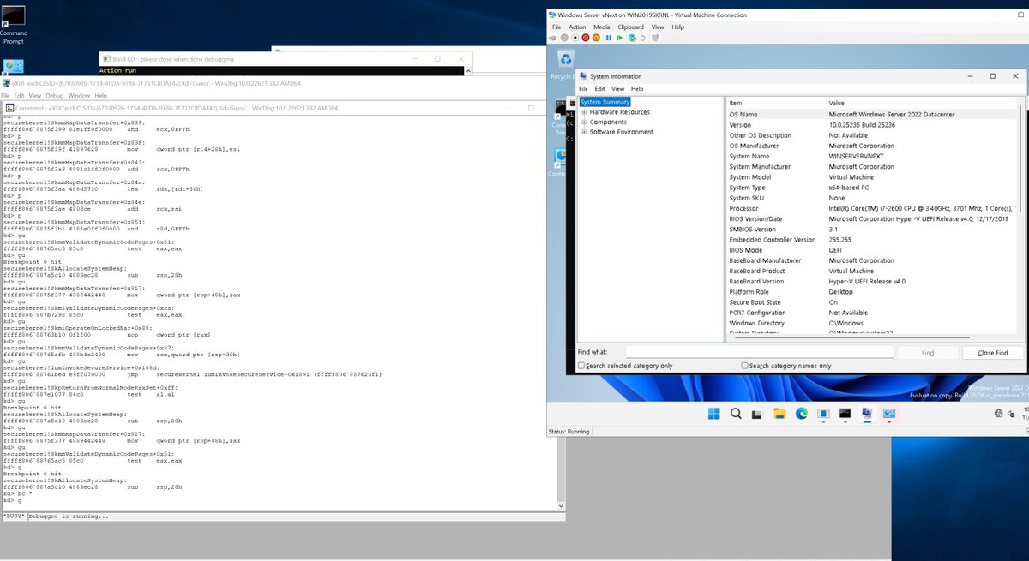Open the Debug menu in WinDbg

coord(55,96)
